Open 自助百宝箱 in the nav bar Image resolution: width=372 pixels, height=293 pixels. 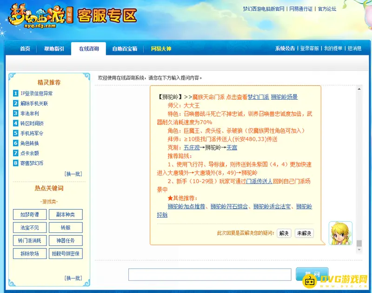[125, 49]
